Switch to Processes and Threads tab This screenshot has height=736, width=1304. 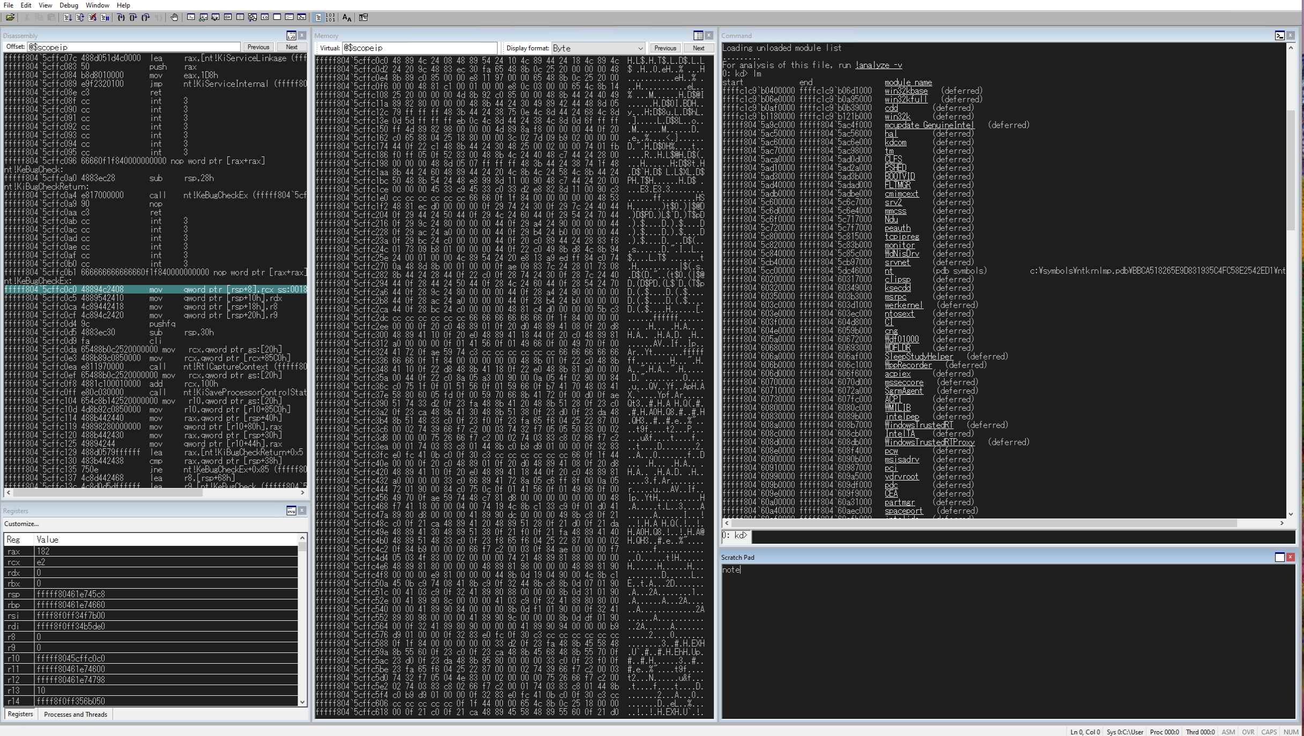point(75,714)
